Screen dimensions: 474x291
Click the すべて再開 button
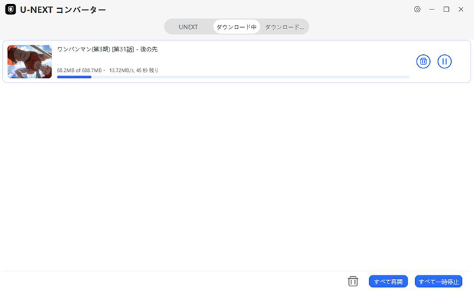pos(388,282)
